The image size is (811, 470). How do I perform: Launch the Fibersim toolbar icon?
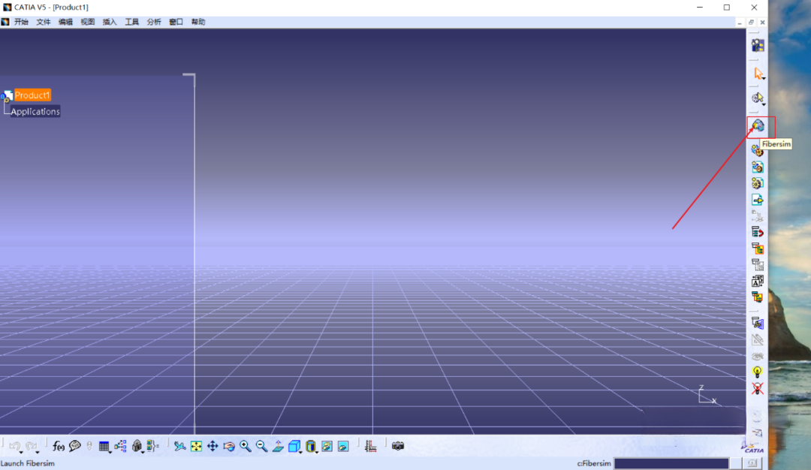point(758,125)
